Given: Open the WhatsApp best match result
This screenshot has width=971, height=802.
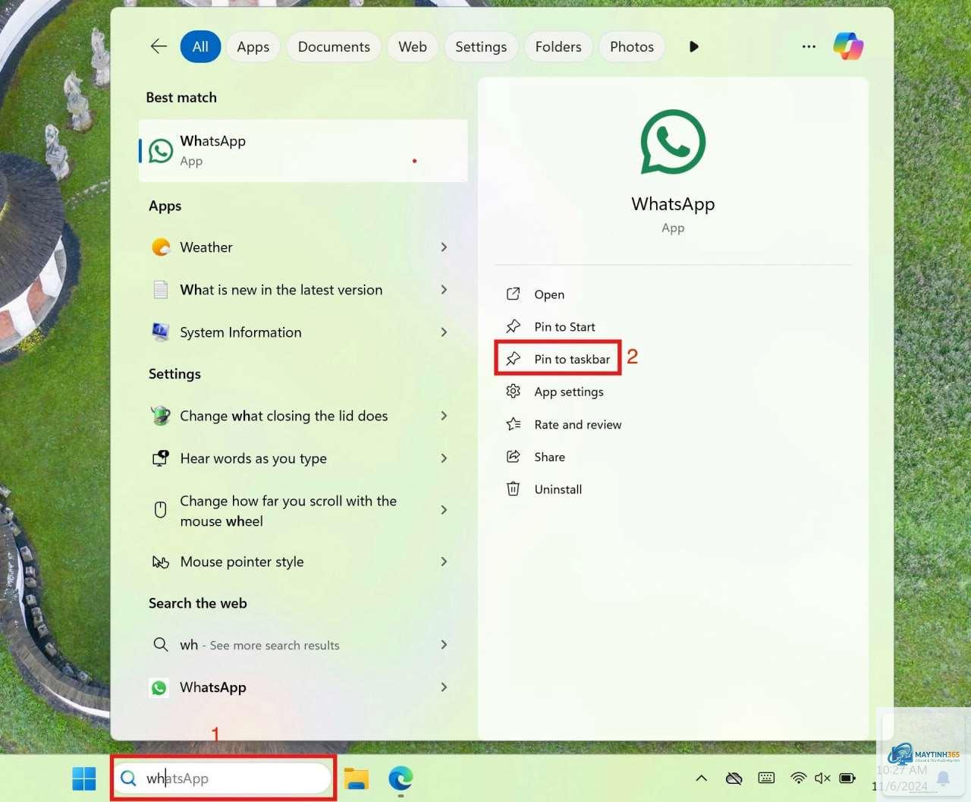Looking at the screenshot, I should [x=303, y=150].
